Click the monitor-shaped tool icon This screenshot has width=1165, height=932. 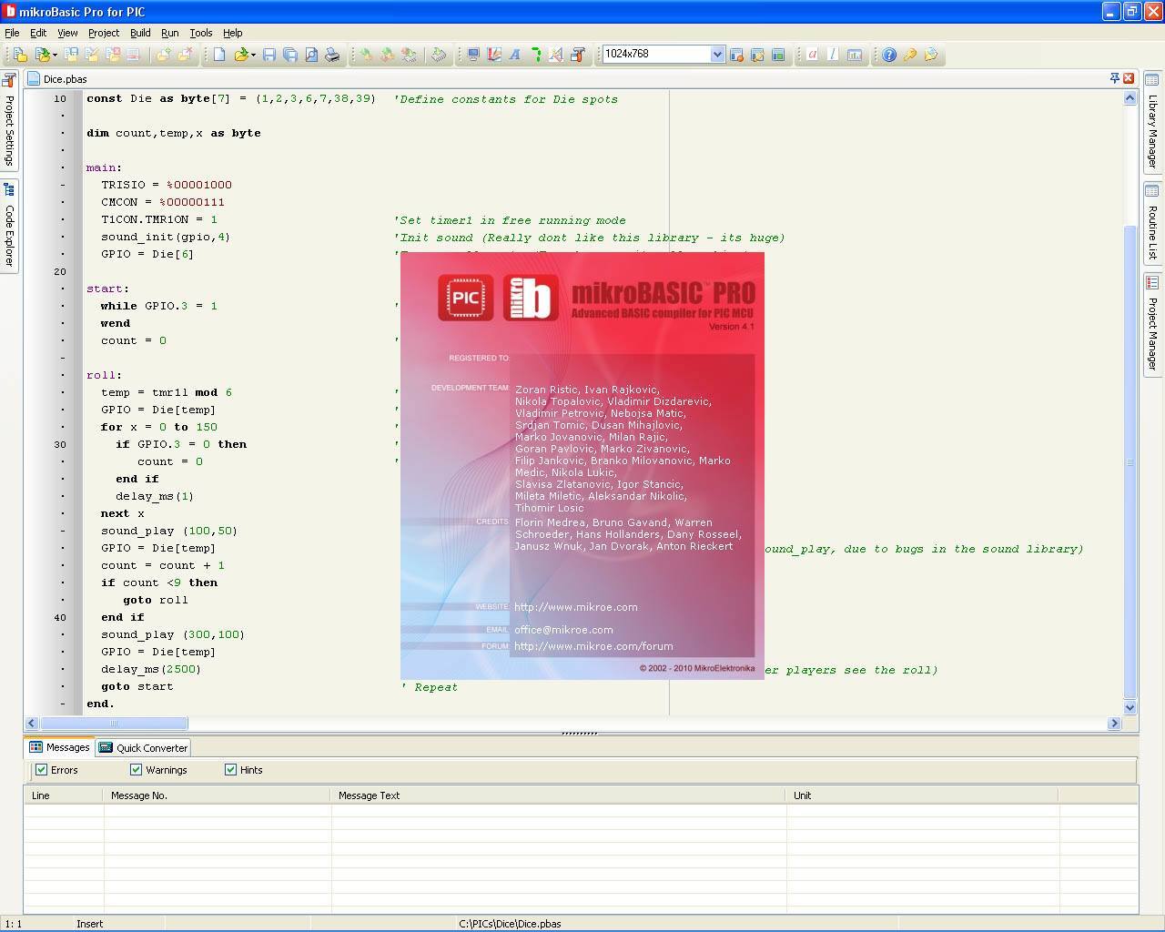click(473, 55)
